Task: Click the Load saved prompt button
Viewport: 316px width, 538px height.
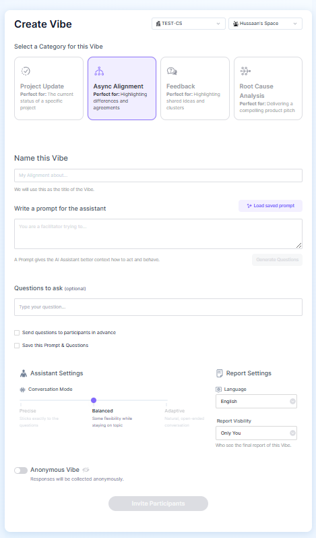Action: 270,206
